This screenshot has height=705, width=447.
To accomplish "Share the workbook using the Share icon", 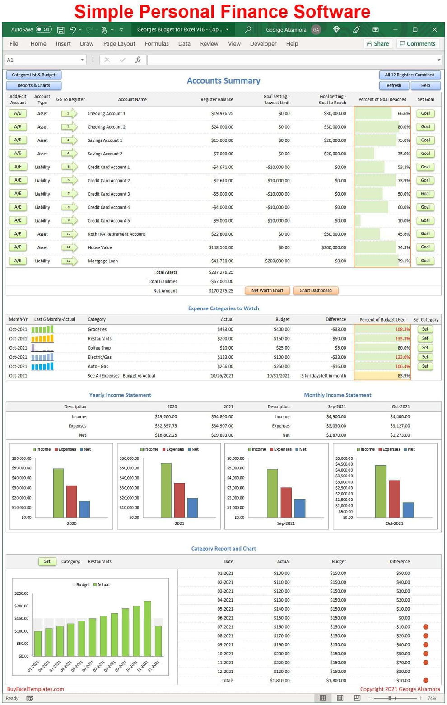I will (x=378, y=43).
